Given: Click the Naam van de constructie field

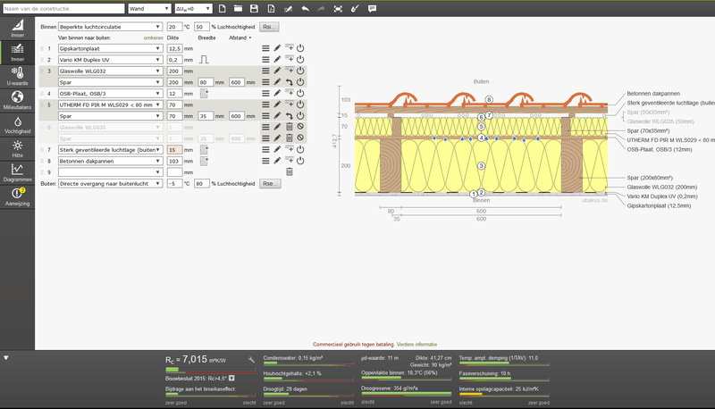Looking at the screenshot, I should pyautogui.click(x=62, y=8).
